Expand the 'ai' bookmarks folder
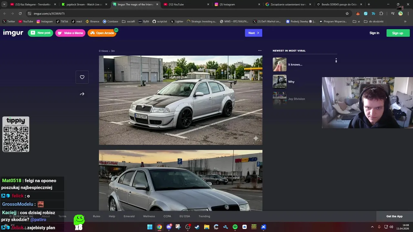 (357, 22)
